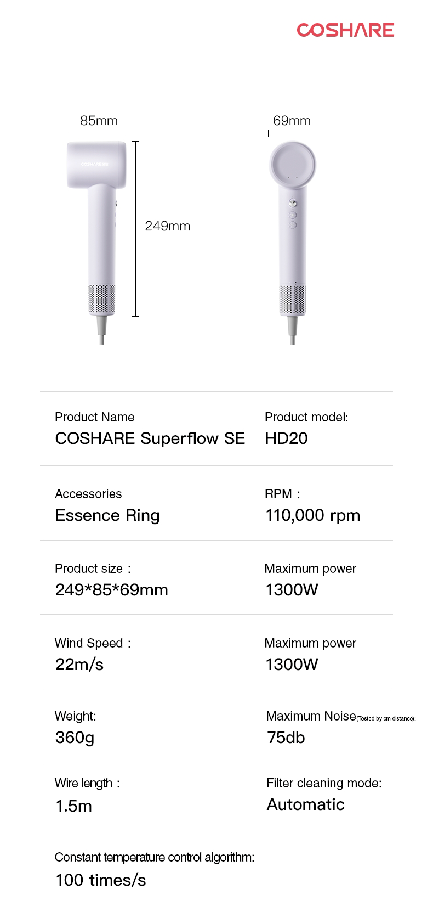
Task: Click the 249mm height dimension label
Action: pyautogui.click(x=167, y=226)
